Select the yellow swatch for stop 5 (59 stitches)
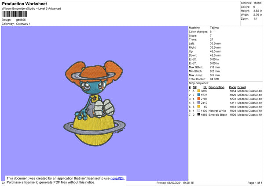264x186 pixels. 199,107
